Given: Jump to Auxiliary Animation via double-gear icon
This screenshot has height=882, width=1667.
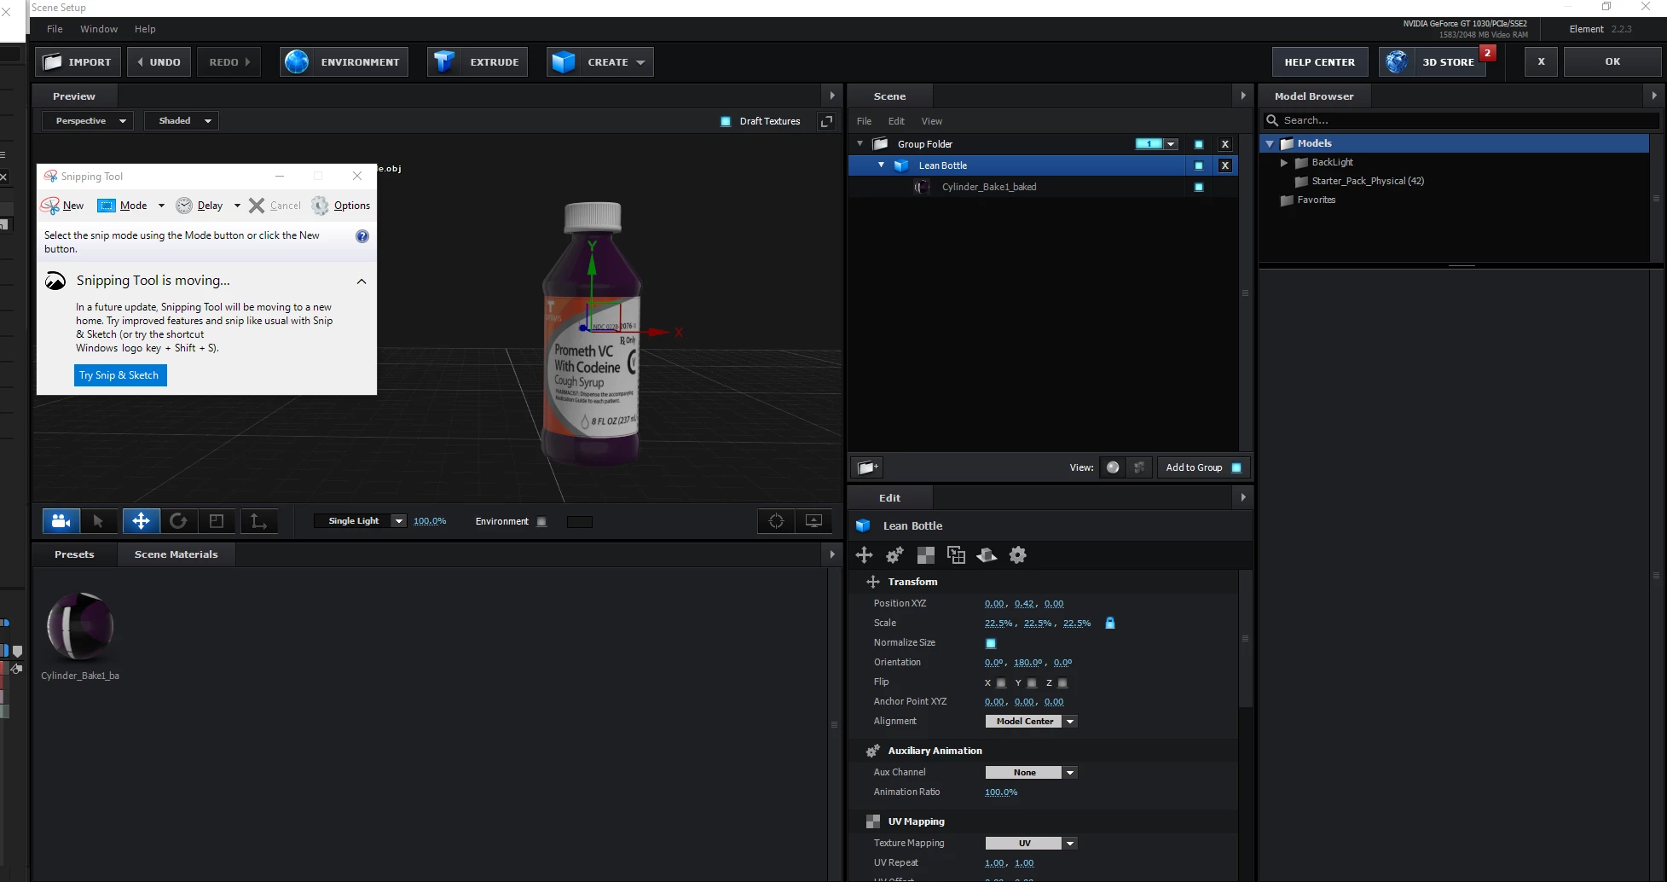Looking at the screenshot, I should [x=894, y=555].
